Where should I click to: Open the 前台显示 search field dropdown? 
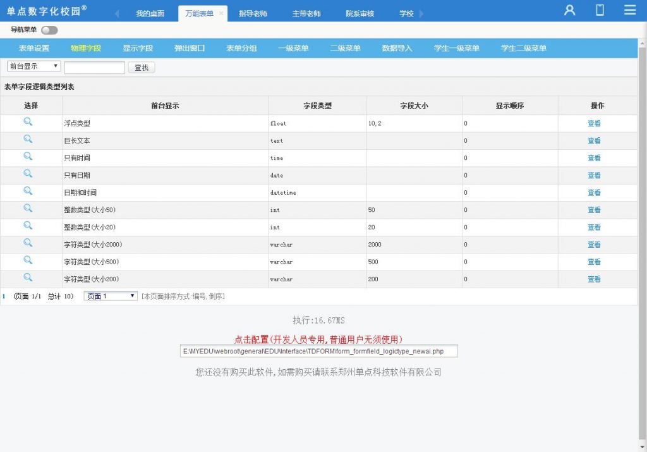click(x=34, y=66)
